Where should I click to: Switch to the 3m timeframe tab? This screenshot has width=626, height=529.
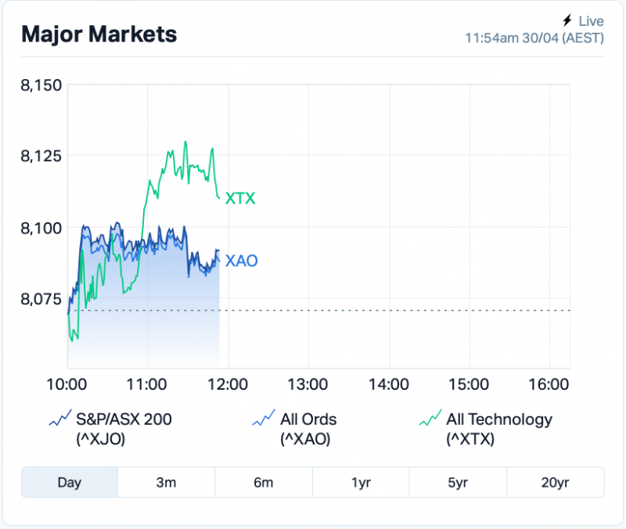point(166,482)
